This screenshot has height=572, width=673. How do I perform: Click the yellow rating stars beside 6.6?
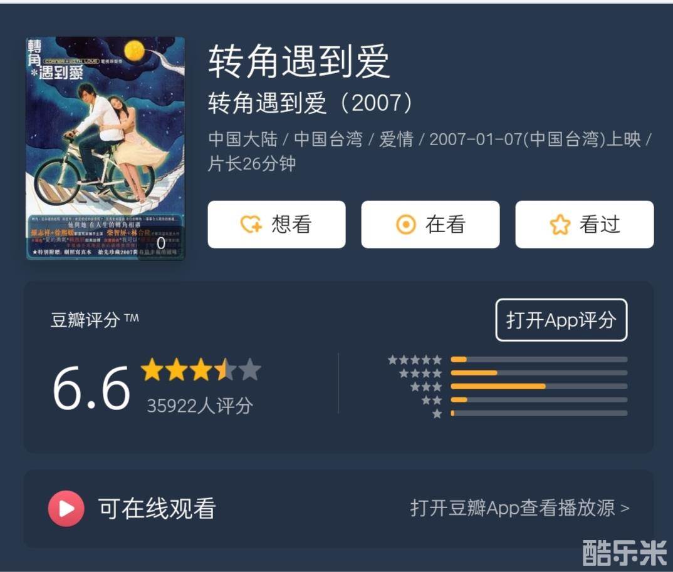coord(201,370)
